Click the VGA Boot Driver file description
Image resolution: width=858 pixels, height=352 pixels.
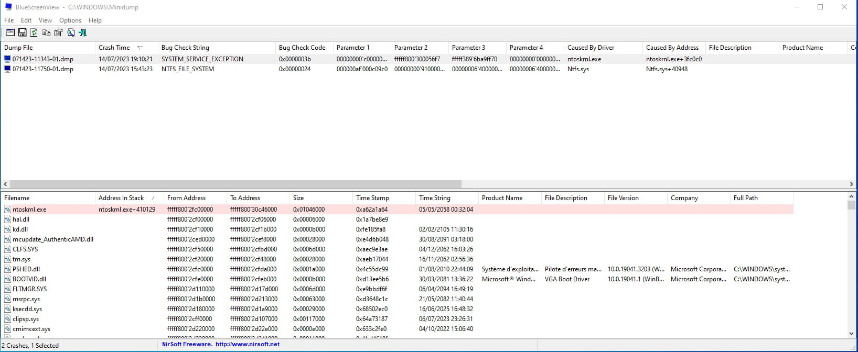tap(567, 279)
